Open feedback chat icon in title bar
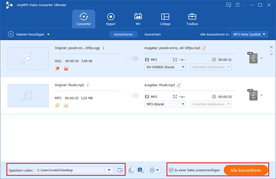Viewport: 276px width, 179px height. point(229,5)
